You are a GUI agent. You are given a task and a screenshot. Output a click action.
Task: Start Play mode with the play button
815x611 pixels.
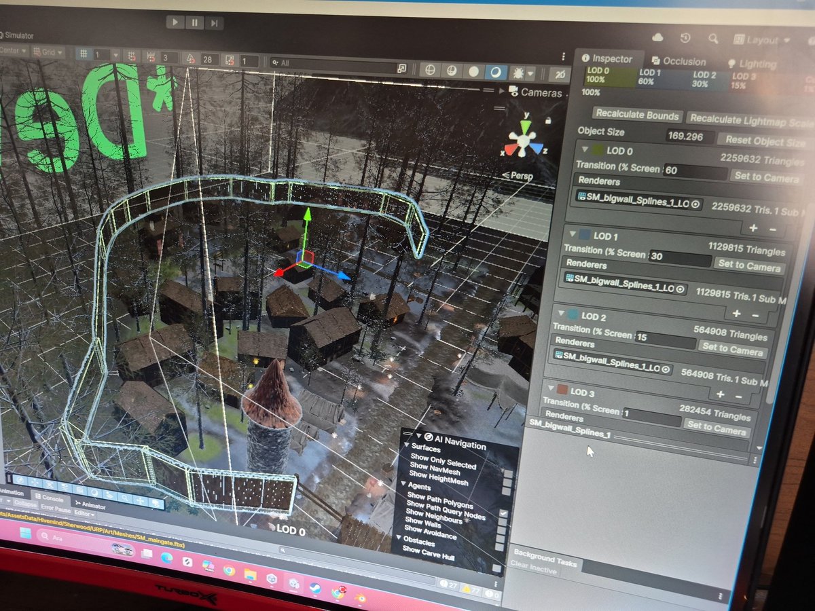click(175, 22)
